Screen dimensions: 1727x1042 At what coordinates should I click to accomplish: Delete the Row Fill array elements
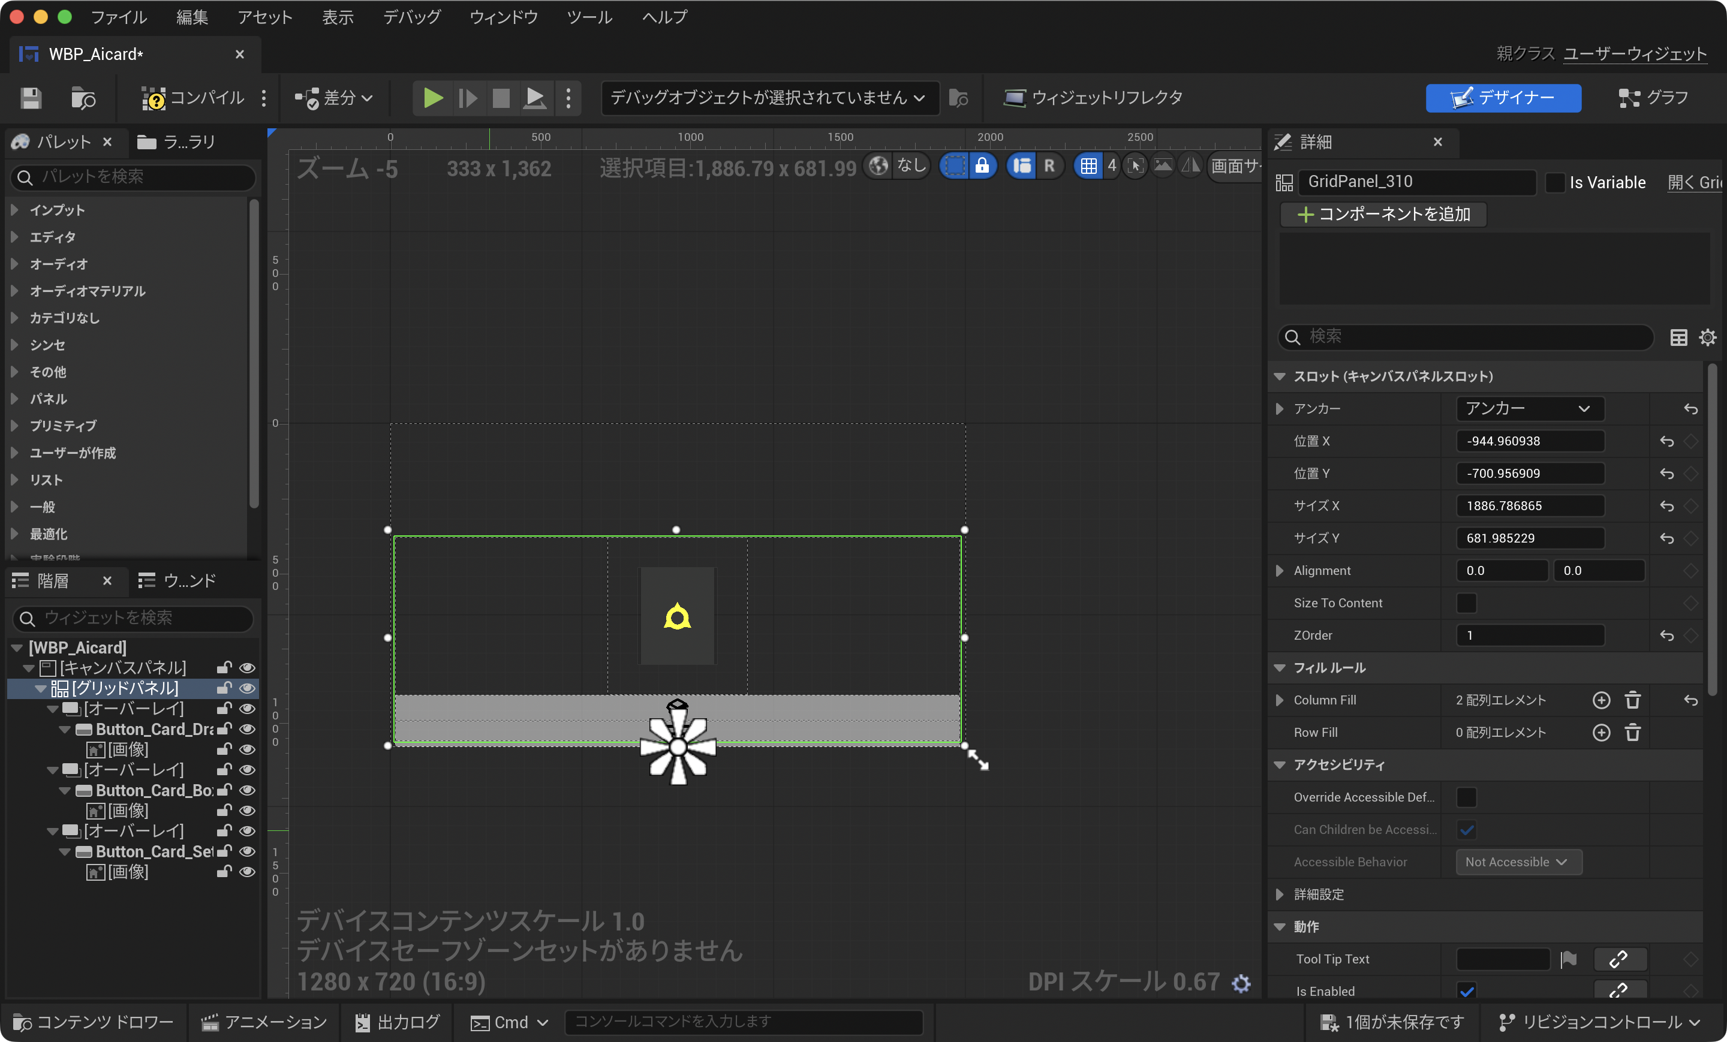pos(1632,732)
